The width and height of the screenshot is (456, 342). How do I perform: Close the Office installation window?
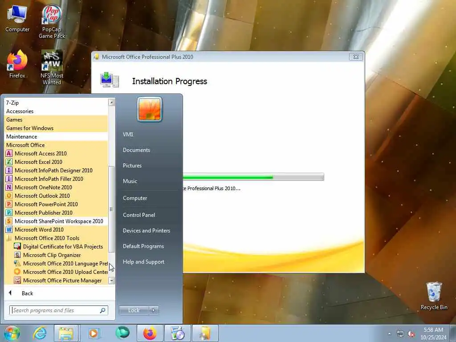(x=356, y=57)
